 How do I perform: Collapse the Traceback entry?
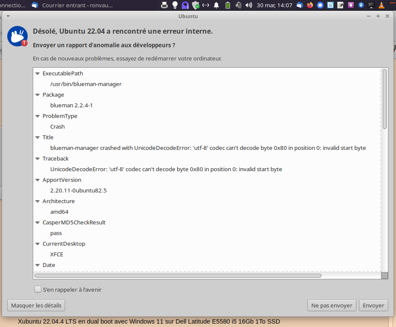(37, 158)
